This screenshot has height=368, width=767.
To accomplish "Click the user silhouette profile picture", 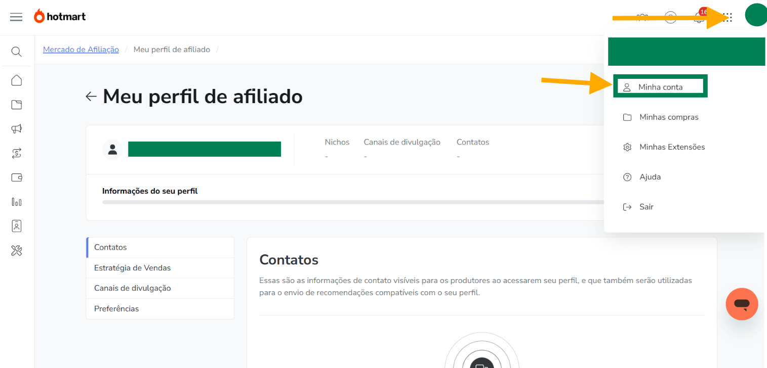I will 112,150.
